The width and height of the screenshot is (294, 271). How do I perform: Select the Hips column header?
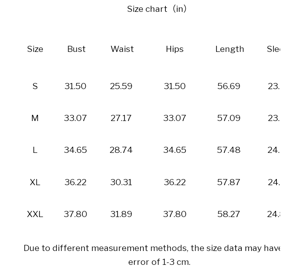175,49
